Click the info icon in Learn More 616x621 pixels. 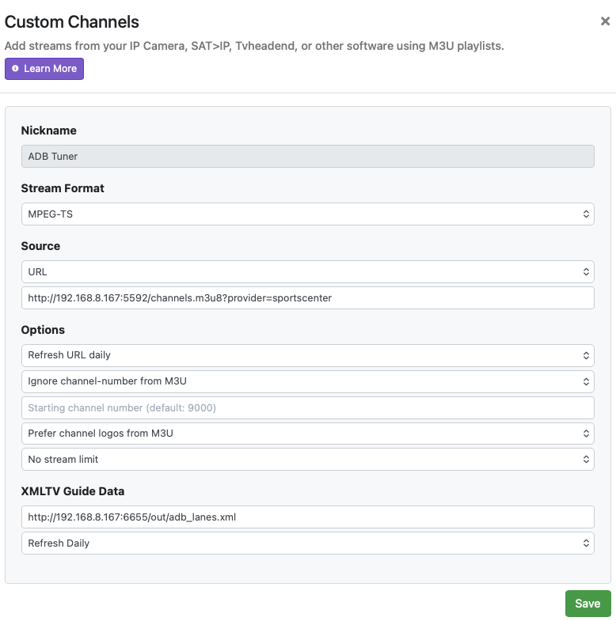(x=15, y=69)
